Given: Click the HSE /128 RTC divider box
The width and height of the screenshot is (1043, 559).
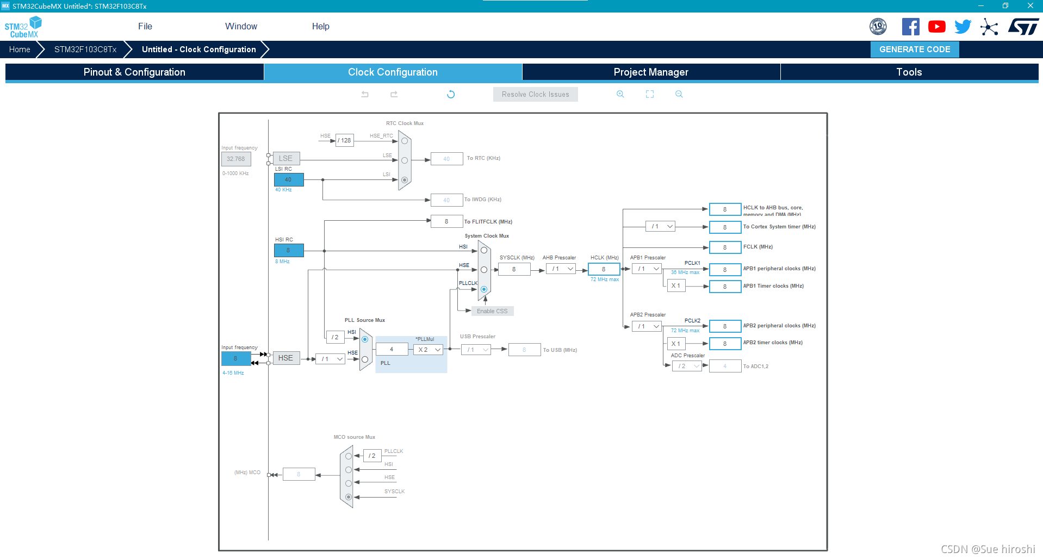Looking at the screenshot, I should click(345, 140).
